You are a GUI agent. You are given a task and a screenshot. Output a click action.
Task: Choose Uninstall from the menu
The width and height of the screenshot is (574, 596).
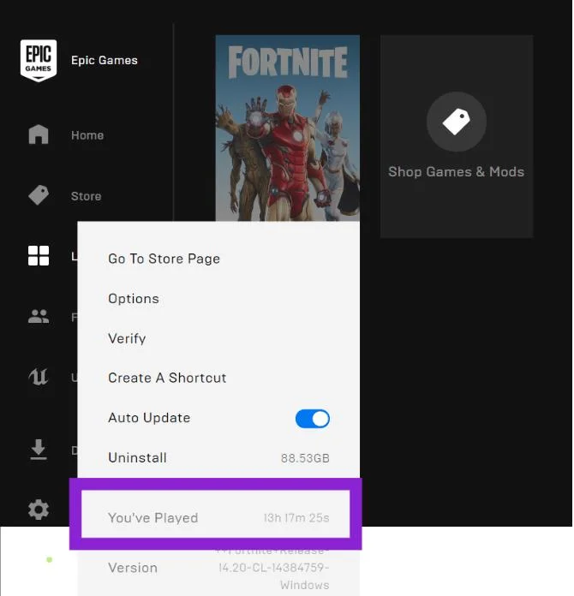(x=137, y=457)
